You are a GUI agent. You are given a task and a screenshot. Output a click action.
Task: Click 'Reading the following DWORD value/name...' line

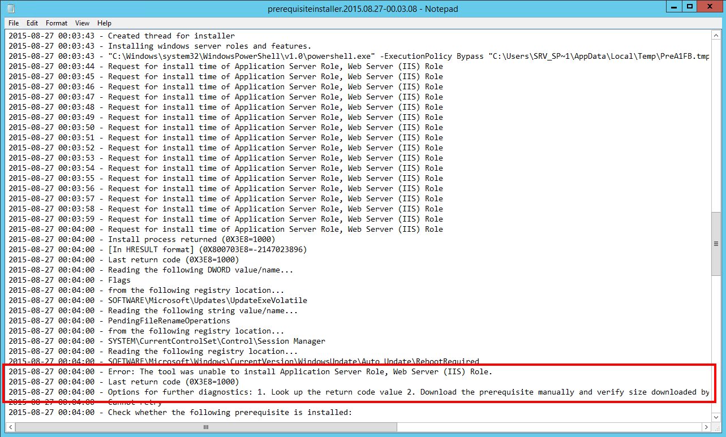tap(151, 270)
